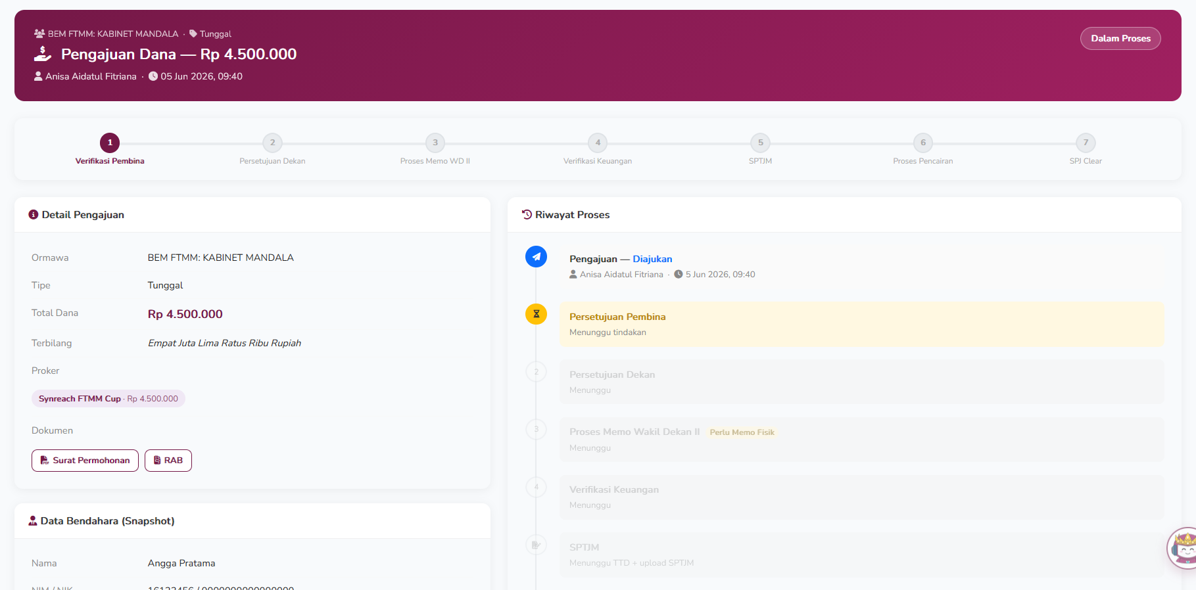Open the Surat Permohonan document
Screen dimensions: 1196x590
click(x=85, y=461)
